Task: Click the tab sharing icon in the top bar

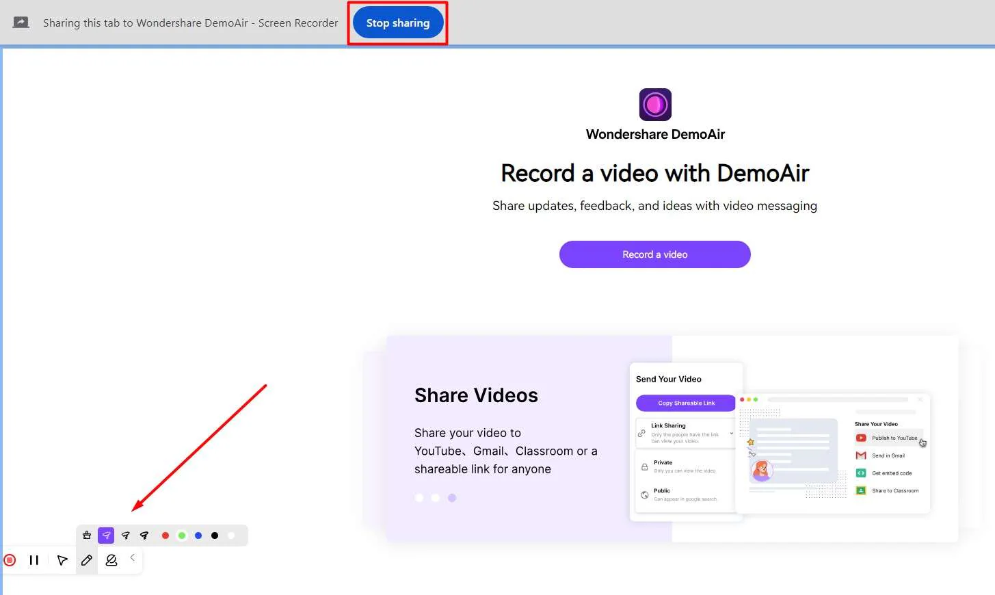Action: (21, 23)
